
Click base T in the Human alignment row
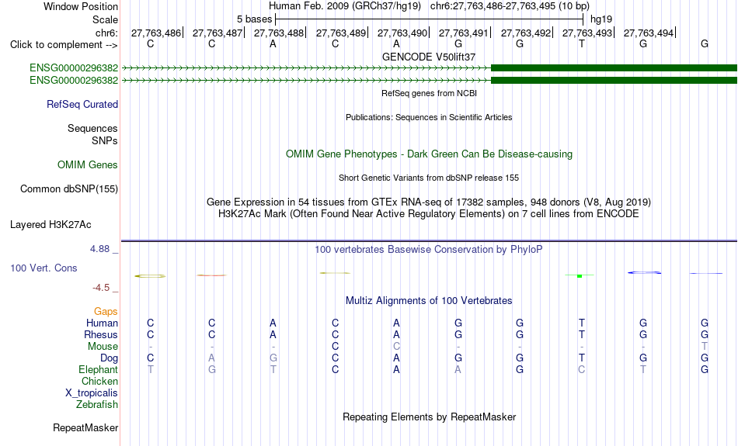point(582,323)
